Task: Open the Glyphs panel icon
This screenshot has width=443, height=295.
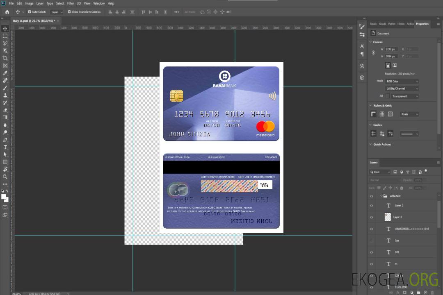Action: pyautogui.click(x=362, y=66)
